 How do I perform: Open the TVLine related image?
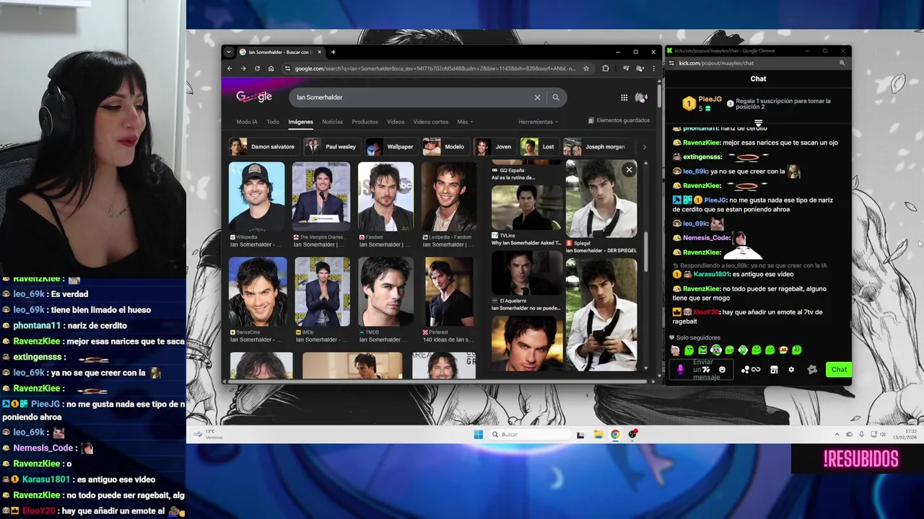526,208
